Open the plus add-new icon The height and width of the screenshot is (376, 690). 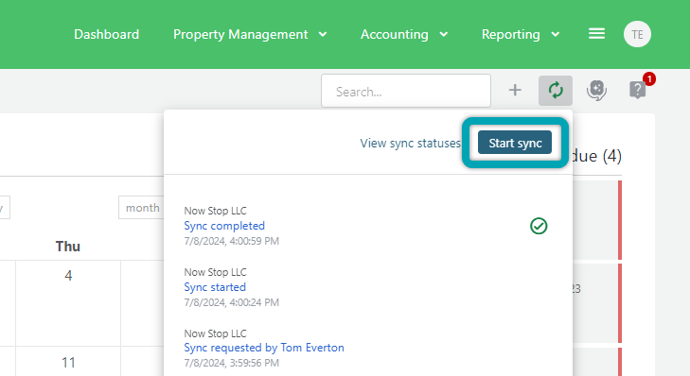pyautogui.click(x=515, y=90)
